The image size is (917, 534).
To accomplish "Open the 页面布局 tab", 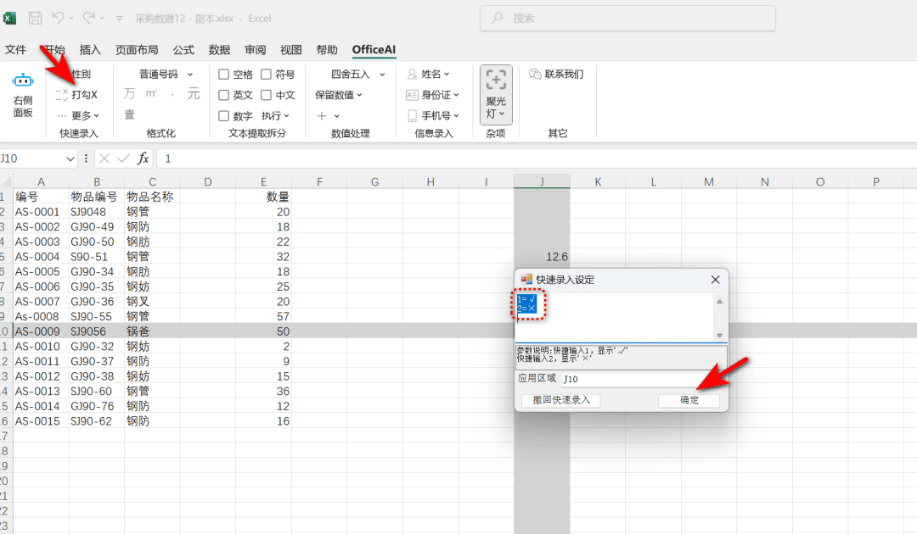I will (137, 50).
